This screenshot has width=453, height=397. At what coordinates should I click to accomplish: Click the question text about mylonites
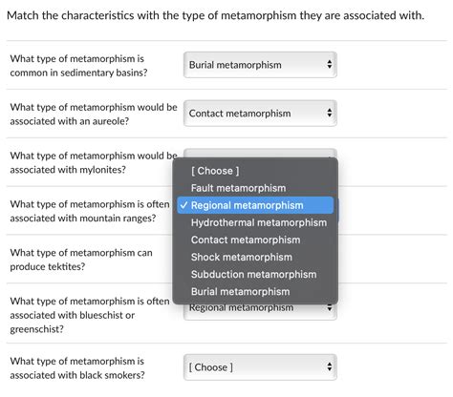click(x=94, y=162)
